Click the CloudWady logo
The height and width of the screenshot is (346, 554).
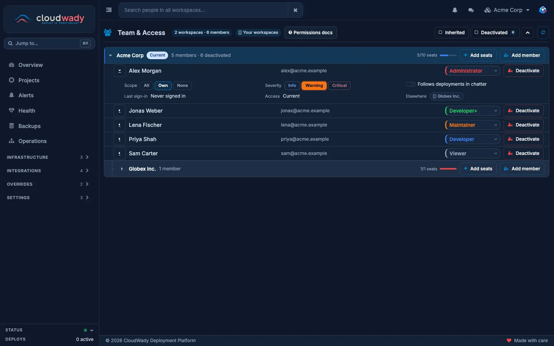point(49,19)
